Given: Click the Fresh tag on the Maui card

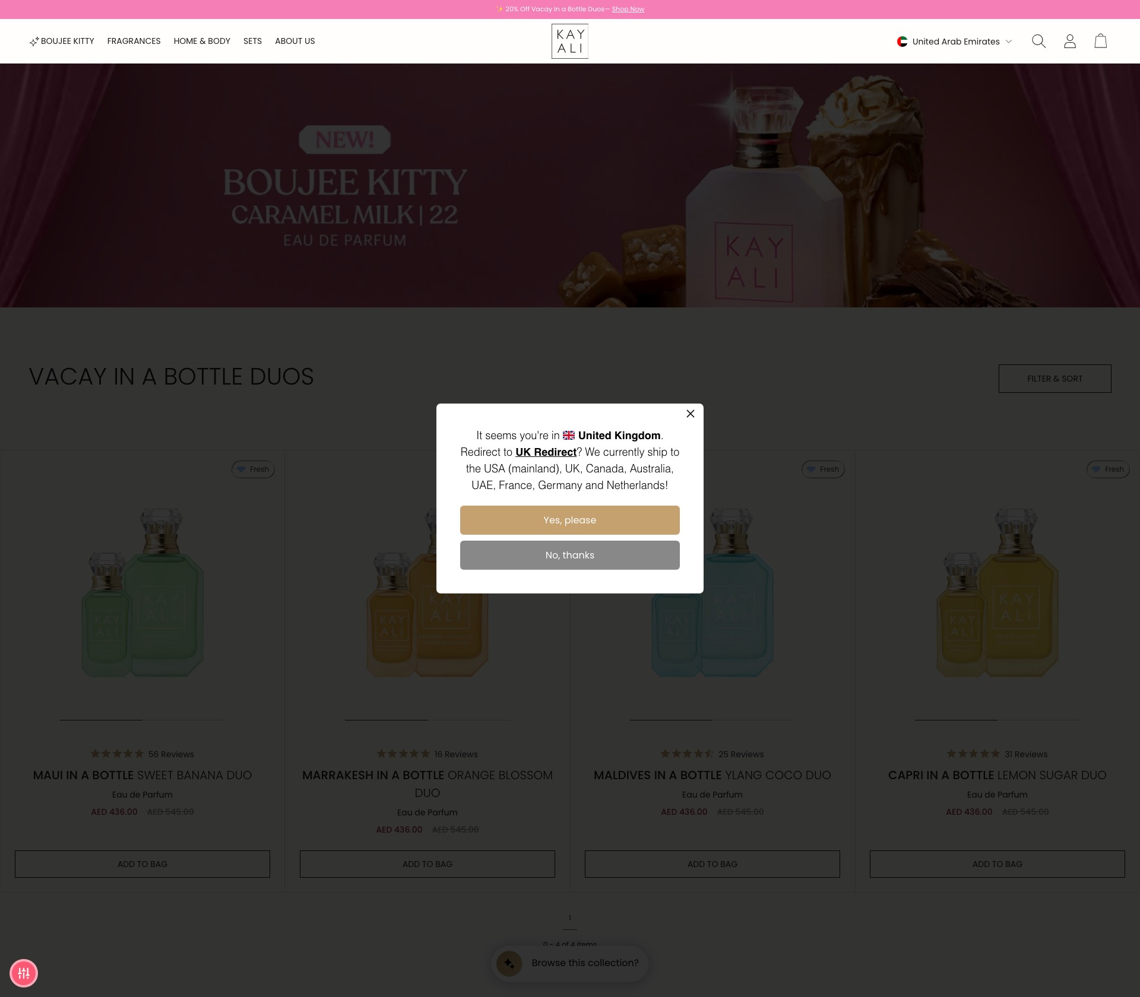Looking at the screenshot, I should (253, 469).
